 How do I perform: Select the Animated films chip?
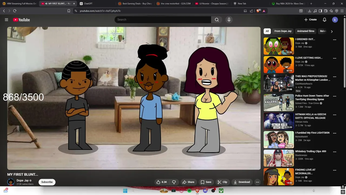(x=306, y=31)
